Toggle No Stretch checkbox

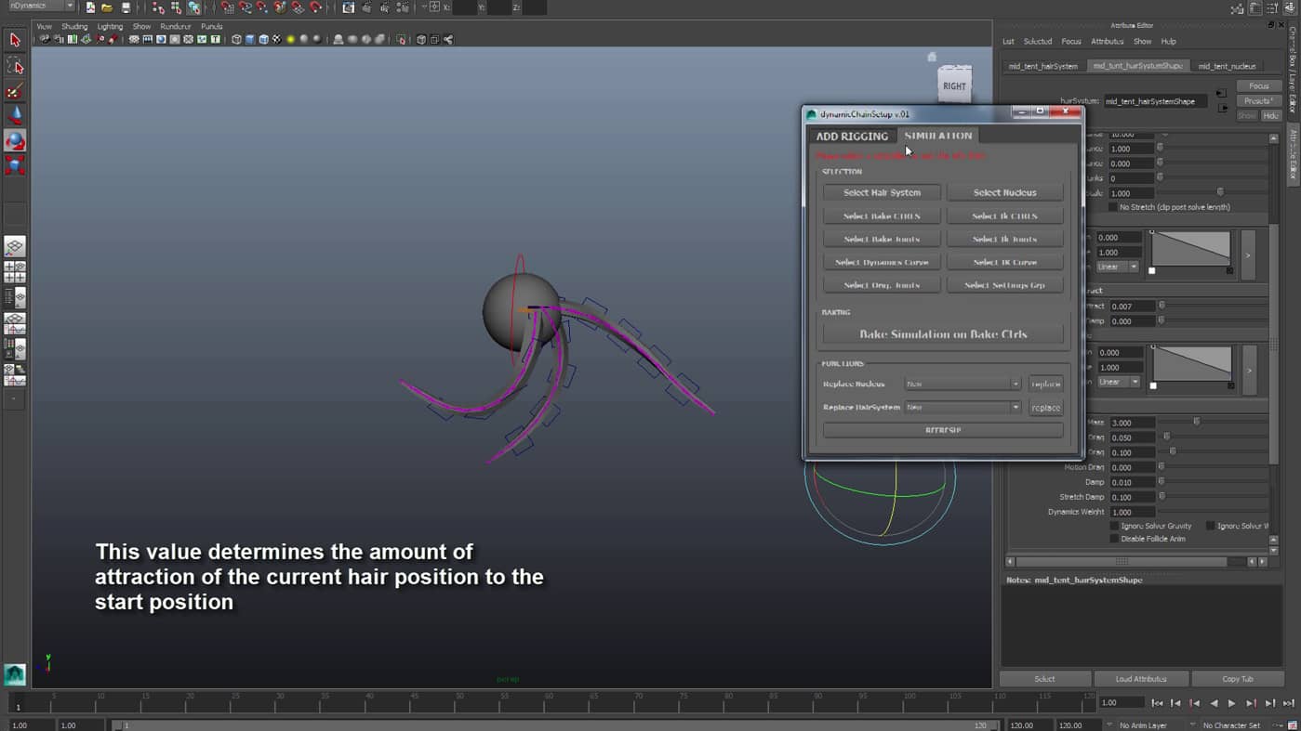[1113, 207]
